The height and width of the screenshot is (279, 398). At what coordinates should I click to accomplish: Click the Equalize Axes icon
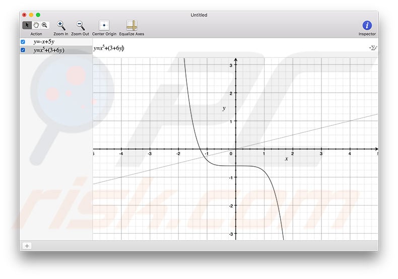click(x=131, y=25)
